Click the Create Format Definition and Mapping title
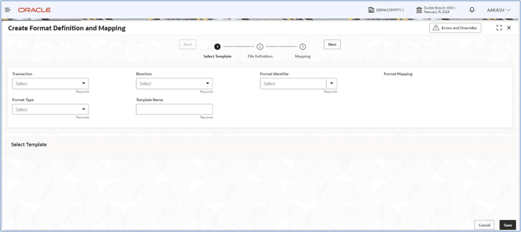This screenshot has width=521, height=232. coord(67,28)
